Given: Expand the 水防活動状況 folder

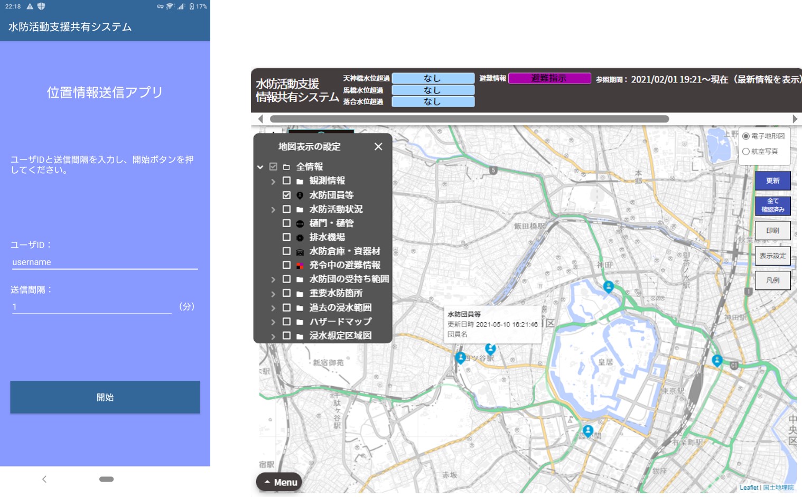Looking at the screenshot, I should [273, 210].
